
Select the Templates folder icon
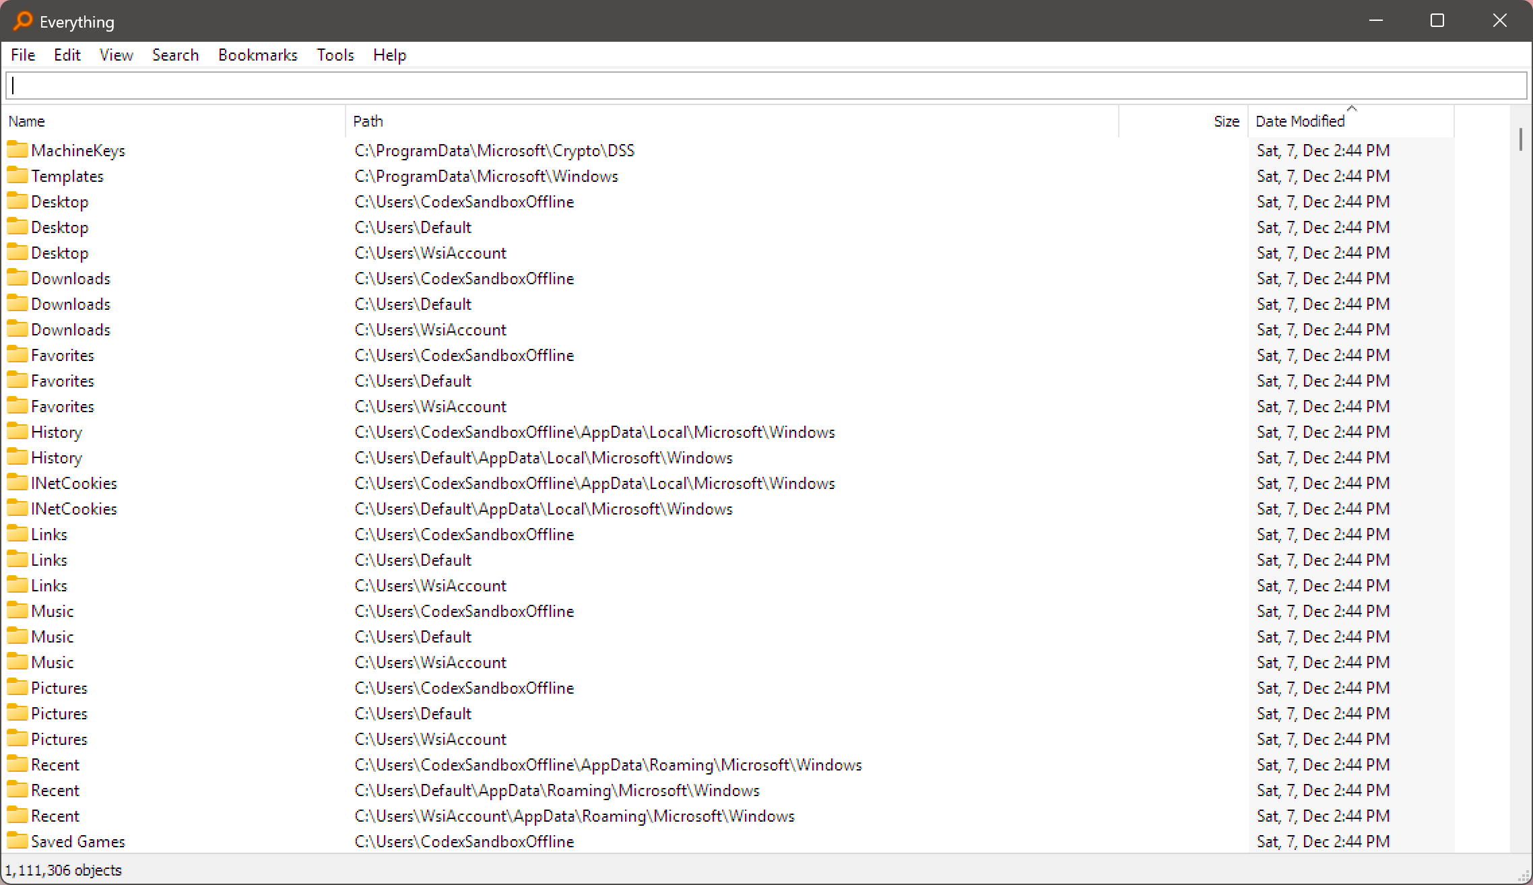[18, 175]
